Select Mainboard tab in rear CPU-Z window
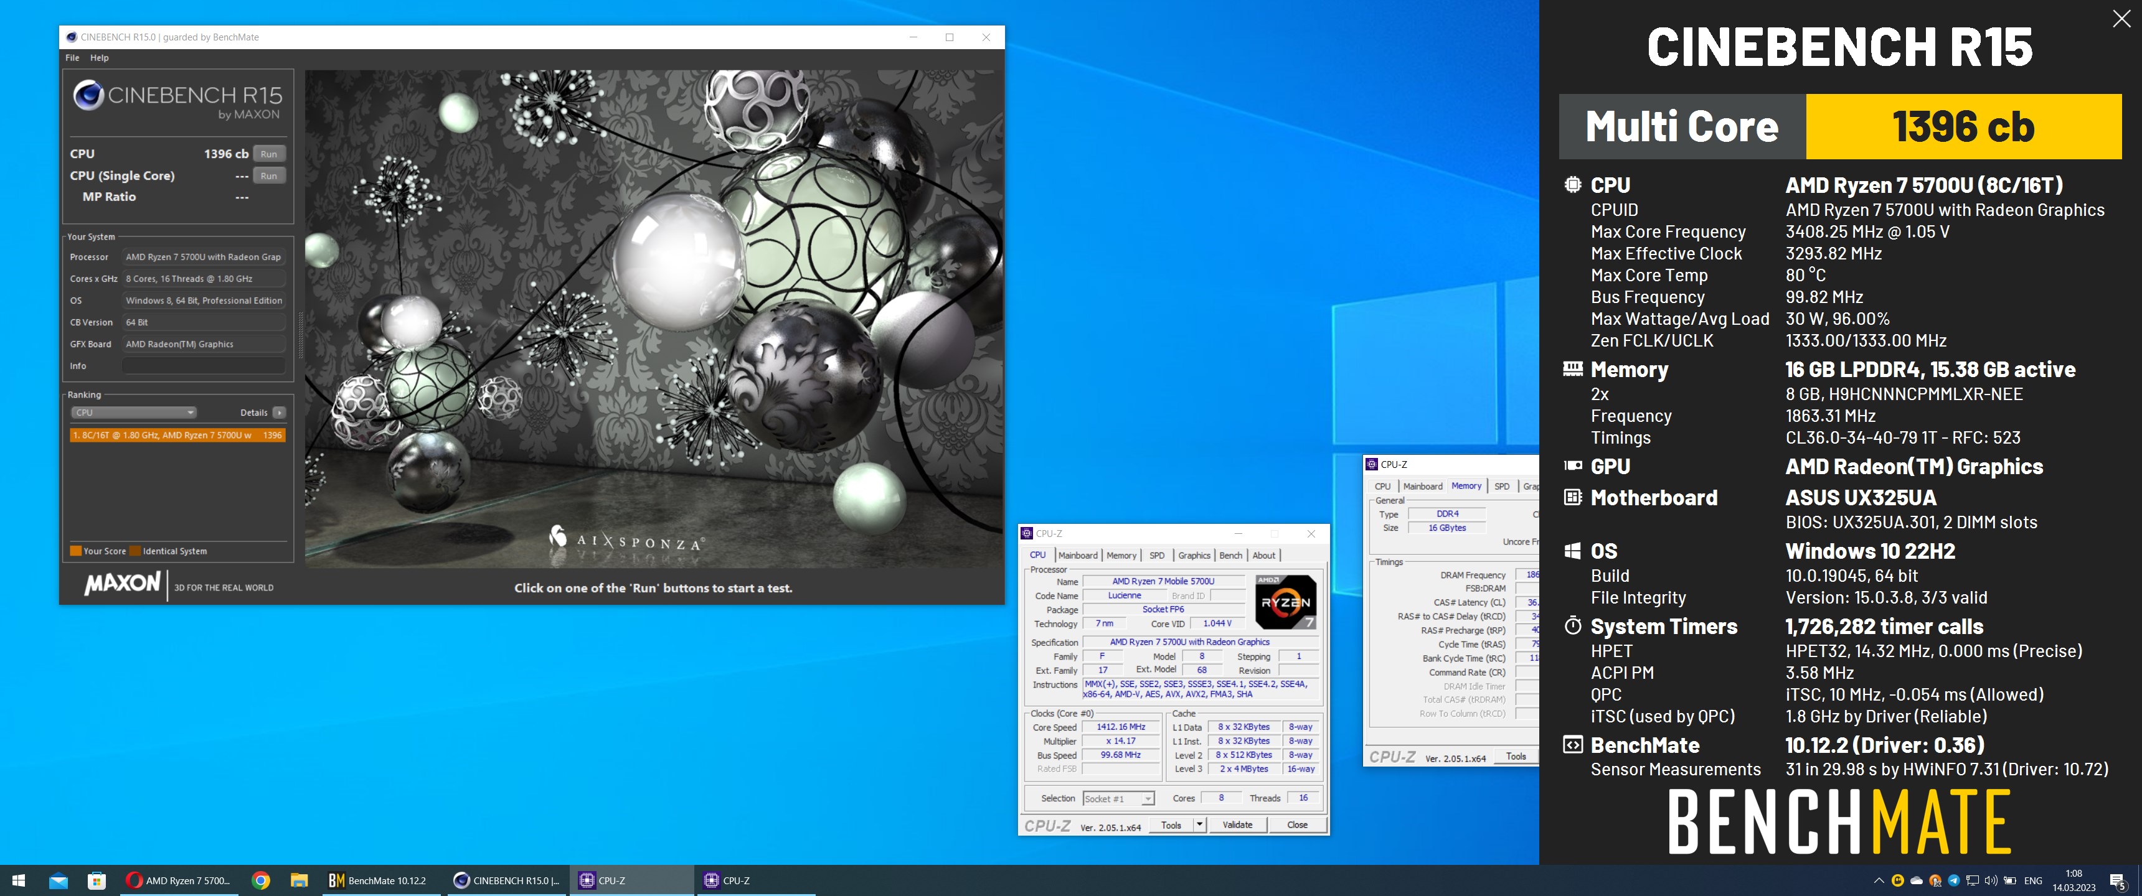Image resolution: width=2142 pixels, height=896 pixels. pyautogui.click(x=1423, y=486)
